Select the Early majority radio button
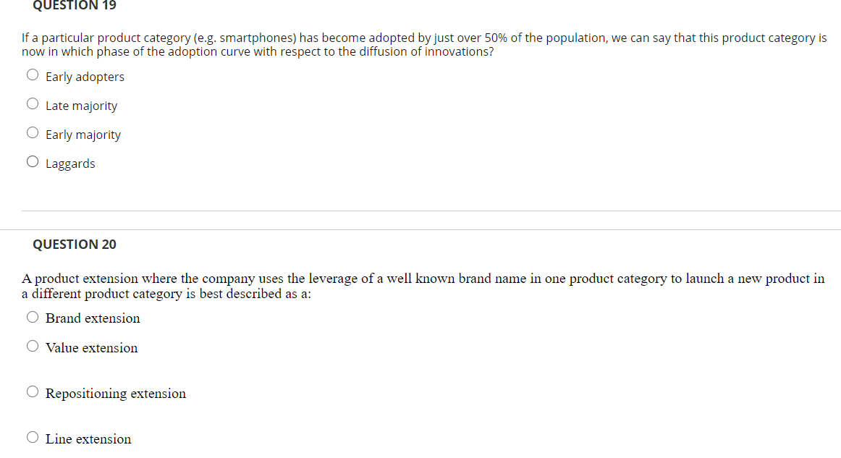Image resolution: width=841 pixels, height=458 pixels. tap(33, 132)
